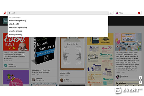Select recent search 'event planners'

(x=16, y=31)
